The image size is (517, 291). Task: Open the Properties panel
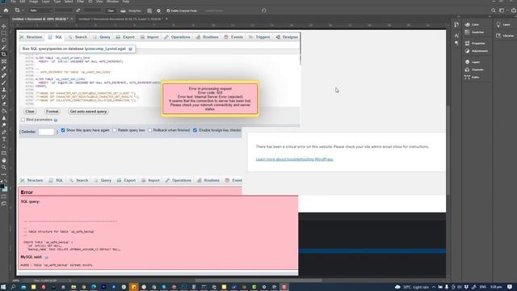point(475,43)
